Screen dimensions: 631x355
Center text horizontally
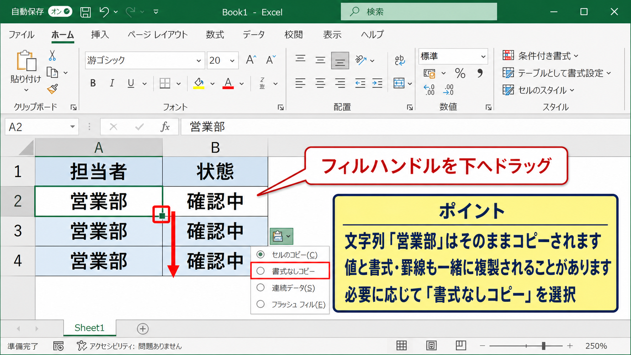click(x=320, y=83)
